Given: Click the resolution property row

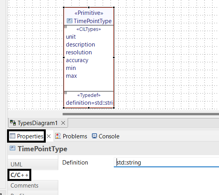Looking at the screenshot, I should pyautogui.click(x=79, y=52).
